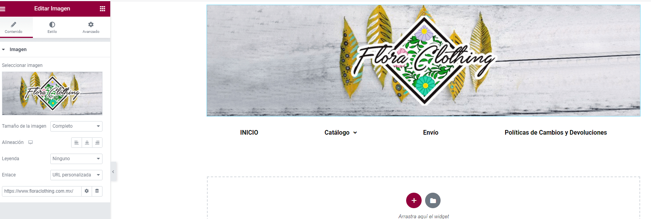The width and height of the screenshot is (651, 219).
Task: Open the Tamaño de la imagen dropdown
Action: coord(76,126)
